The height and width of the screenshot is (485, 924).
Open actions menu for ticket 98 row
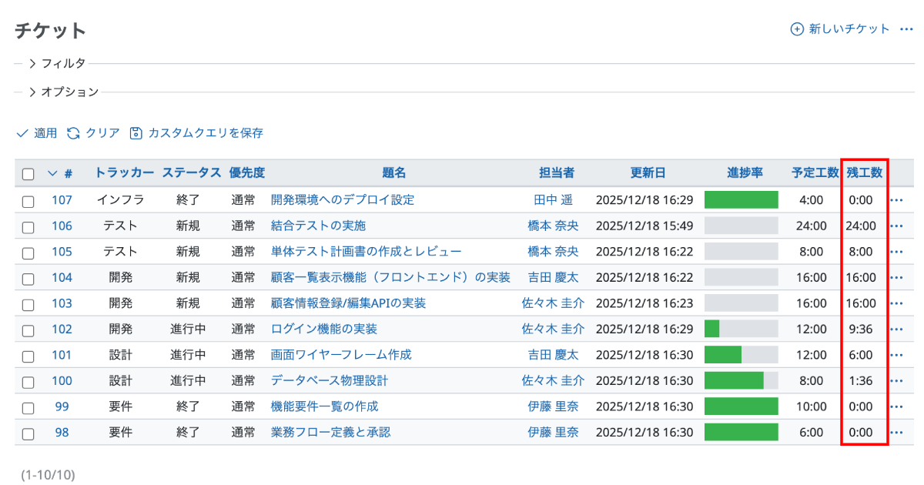click(896, 433)
